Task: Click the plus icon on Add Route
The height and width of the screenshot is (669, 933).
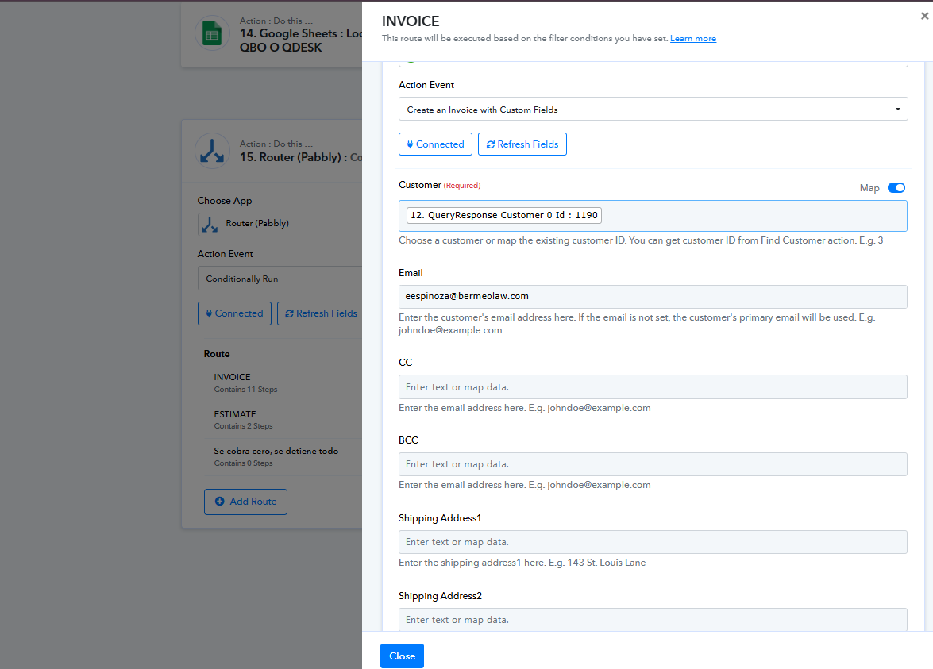Action: coord(220,502)
